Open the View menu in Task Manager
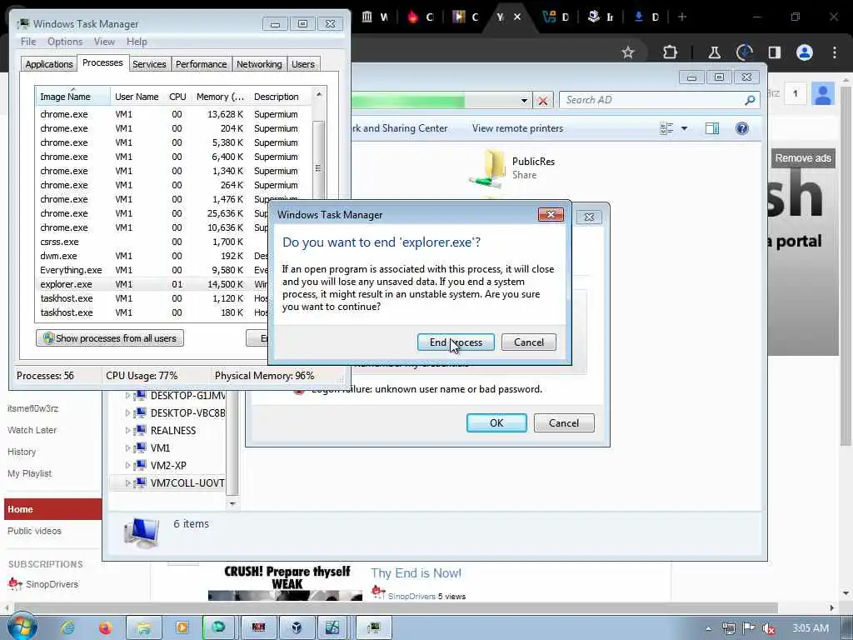This screenshot has width=853, height=640. 104,42
